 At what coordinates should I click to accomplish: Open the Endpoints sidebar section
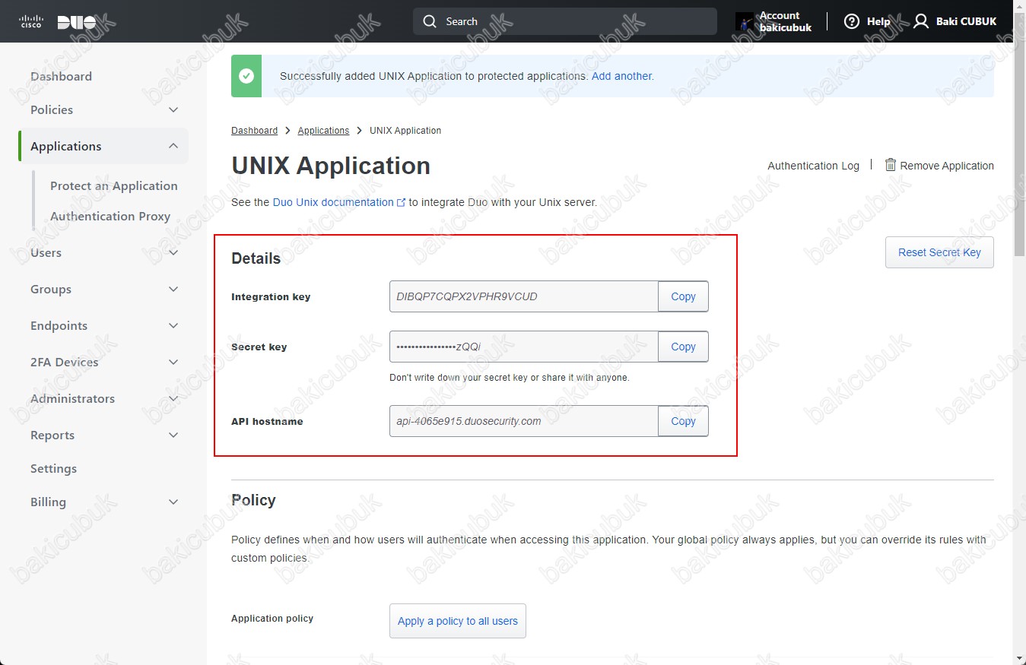(x=59, y=325)
